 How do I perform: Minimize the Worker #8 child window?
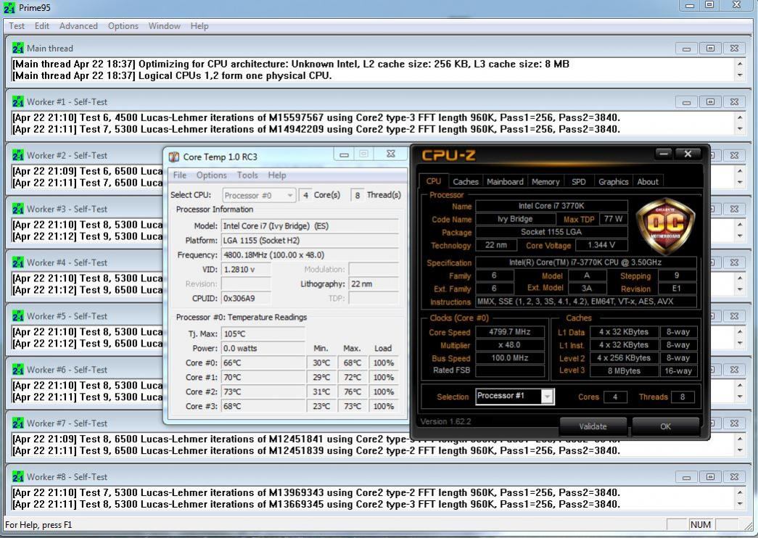[686, 477]
